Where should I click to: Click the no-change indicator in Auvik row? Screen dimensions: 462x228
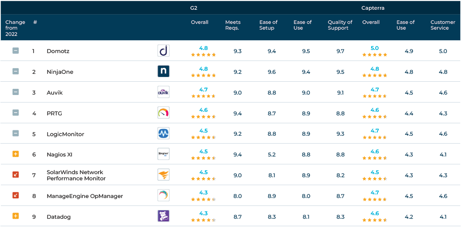[16, 92]
